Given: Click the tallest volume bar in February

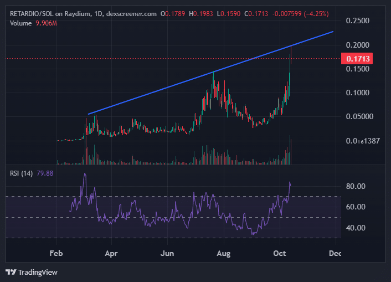Looking at the screenshot, I should pos(85,150).
